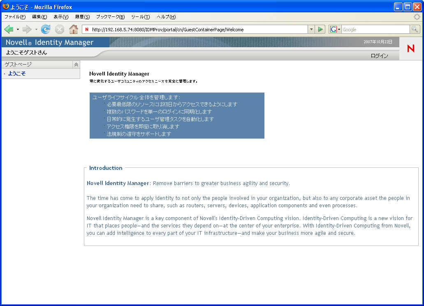Open the ヘルプ(H) menu
The image size is (424, 306).
166,17
